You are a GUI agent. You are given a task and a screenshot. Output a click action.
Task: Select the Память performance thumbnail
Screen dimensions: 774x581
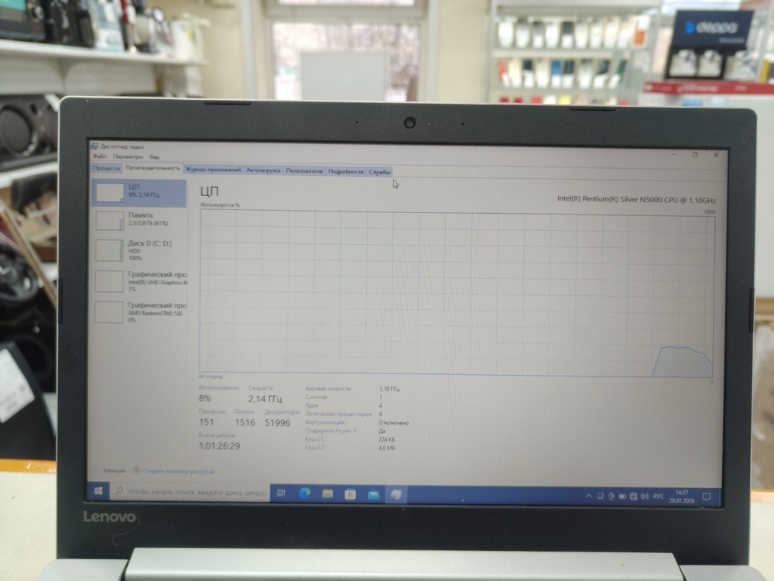point(139,219)
